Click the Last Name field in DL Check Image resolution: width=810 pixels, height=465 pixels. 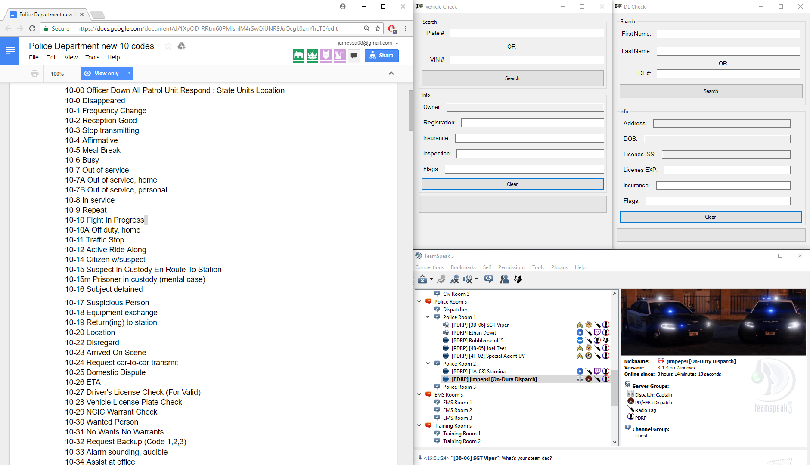[x=728, y=51]
